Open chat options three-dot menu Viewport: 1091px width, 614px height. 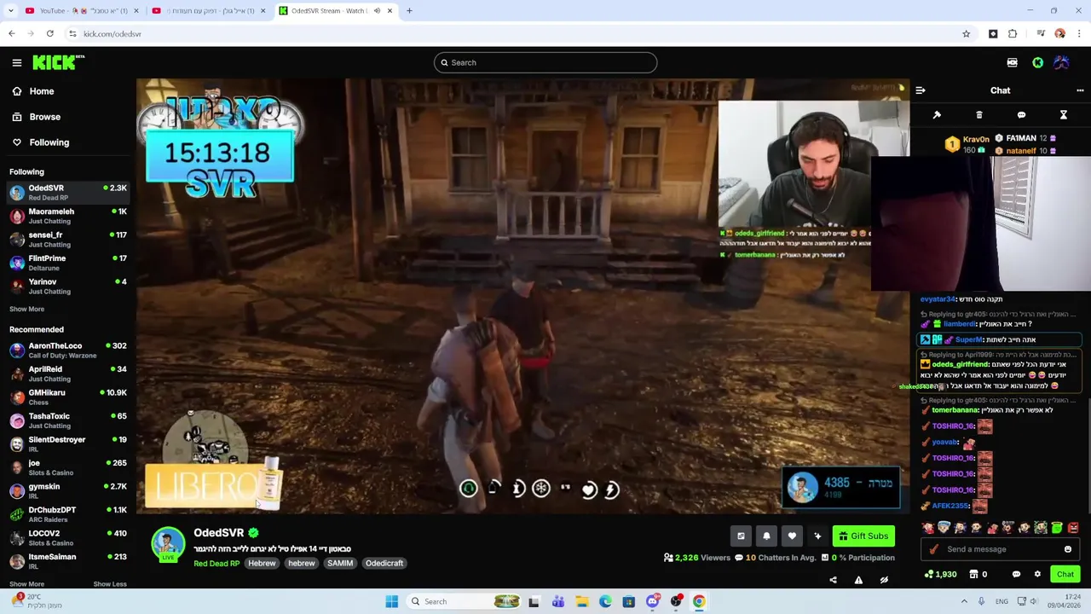pos(1080,90)
